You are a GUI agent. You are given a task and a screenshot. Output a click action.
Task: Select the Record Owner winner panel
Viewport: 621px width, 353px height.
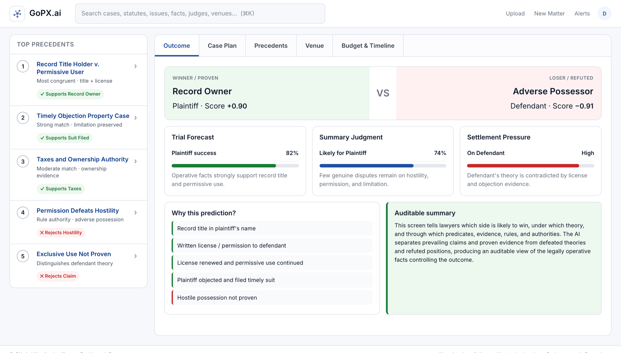click(x=267, y=93)
